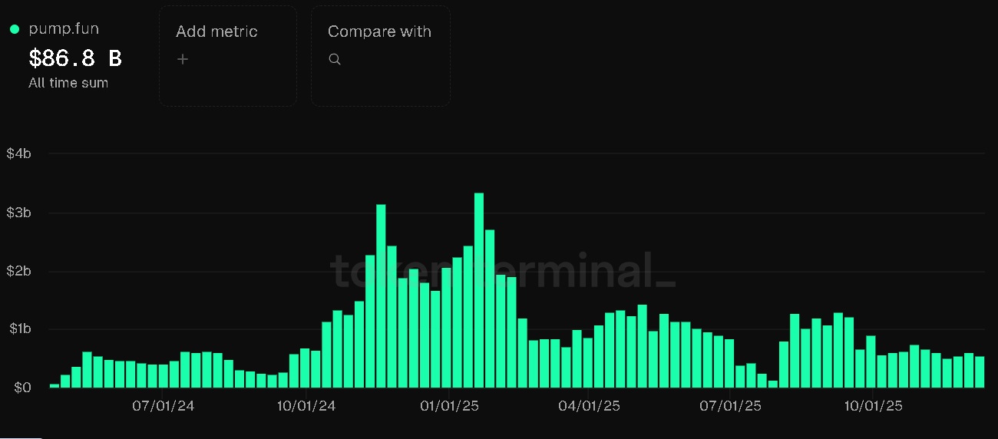
Task: Click the 10/01/25 x-axis date label
Action: click(x=872, y=405)
